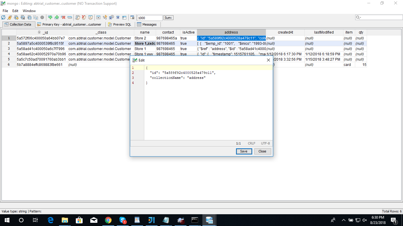Open the Edit menu in menu bar
Image resolution: width=403 pixels, height=226 pixels.
15,11
